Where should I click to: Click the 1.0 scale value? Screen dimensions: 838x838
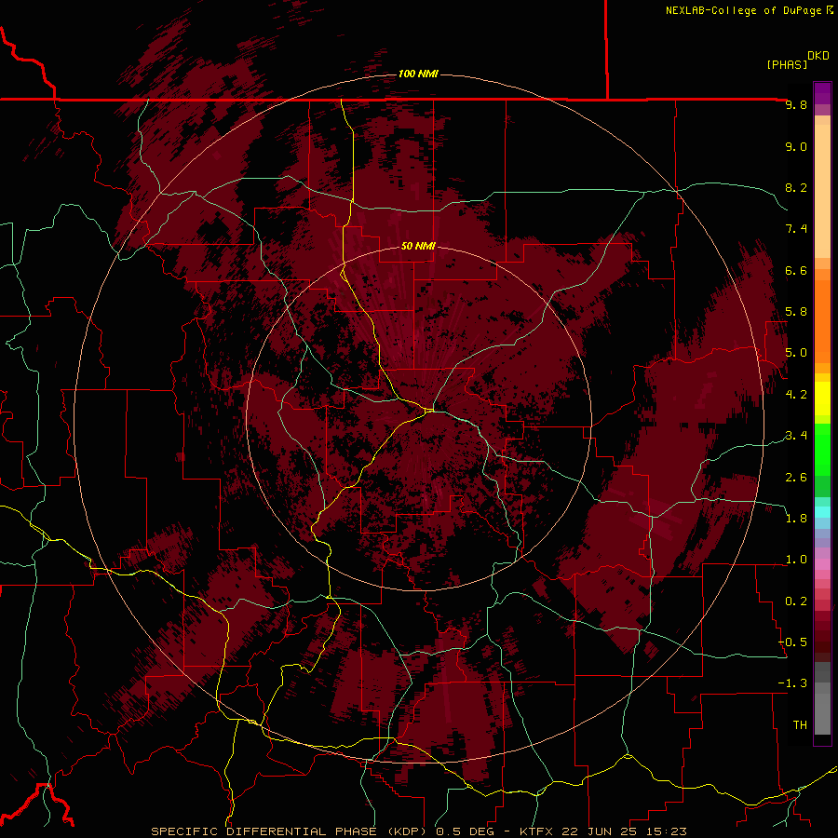pos(796,560)
